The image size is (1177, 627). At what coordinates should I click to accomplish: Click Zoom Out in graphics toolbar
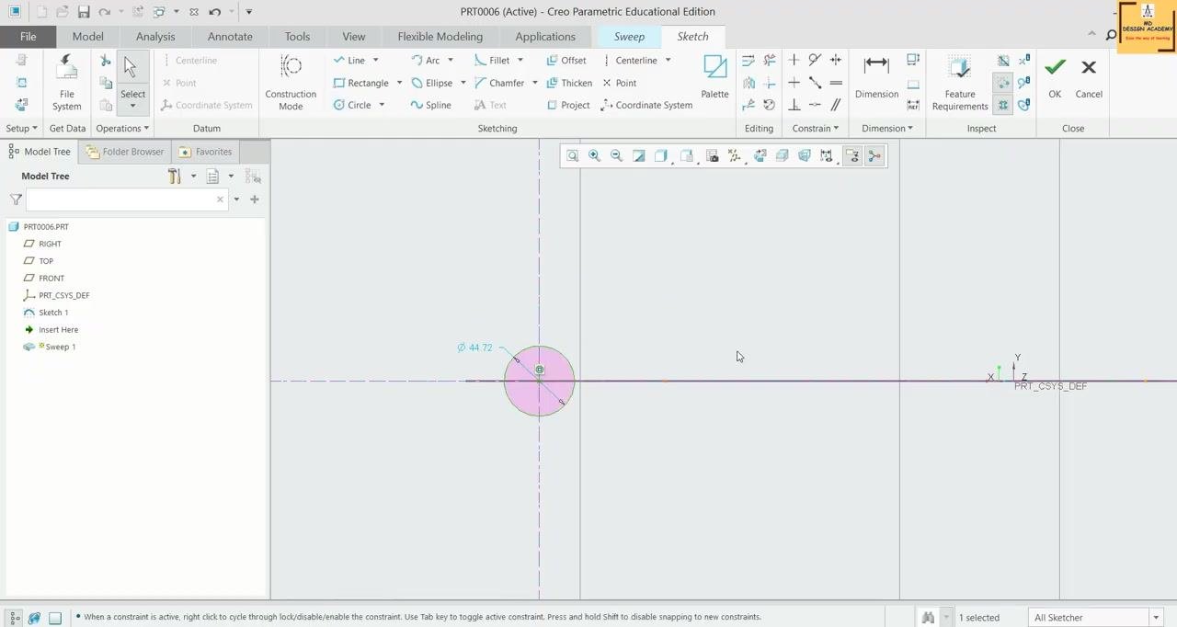tap(616, 156)
